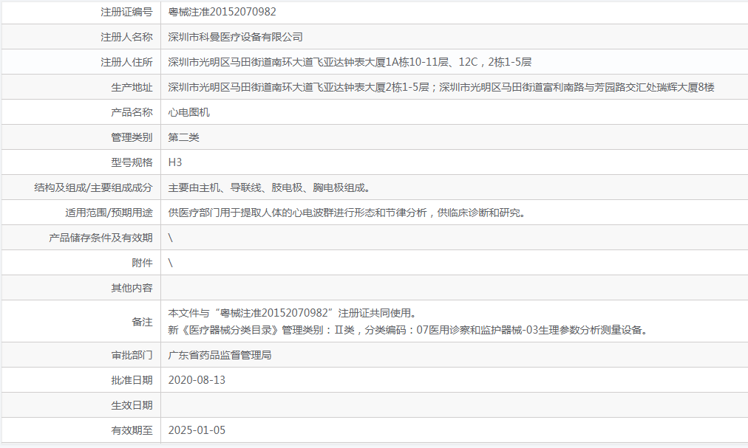Click the 管理类别 label
The width and height of the screenshot is (748, 448).
[x=132, y=137]
